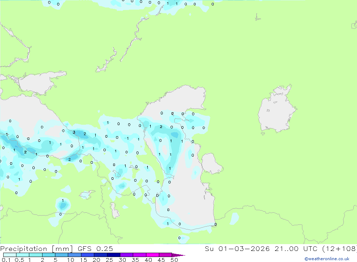357x262 pixels.
Task: Click the '20' legend scale label
Action: pyautogui.click(x=96, y=260)
